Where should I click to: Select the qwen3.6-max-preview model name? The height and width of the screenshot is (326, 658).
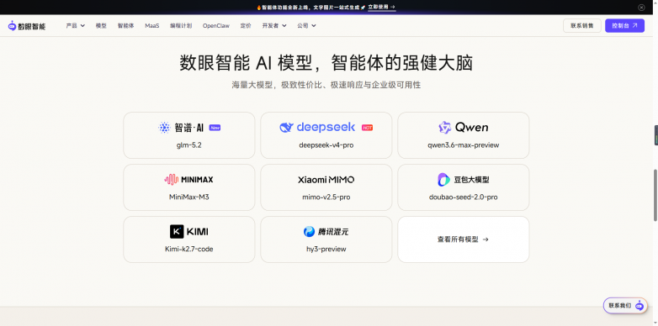click(464, 145)
